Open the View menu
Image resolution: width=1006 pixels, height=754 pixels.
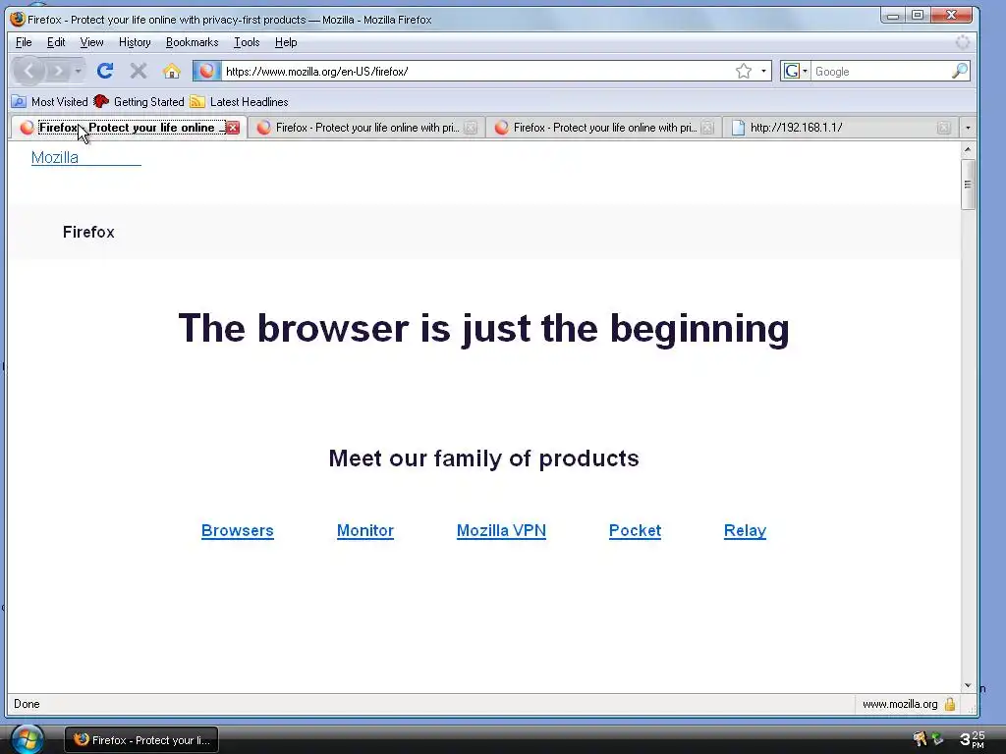coord(91,42)
